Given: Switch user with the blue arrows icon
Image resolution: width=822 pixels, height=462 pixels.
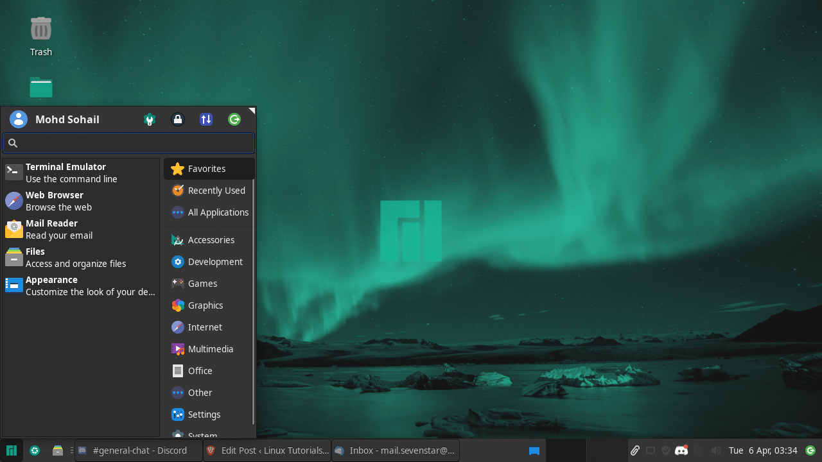Looking at the screenshot, I should click(205, 119).
